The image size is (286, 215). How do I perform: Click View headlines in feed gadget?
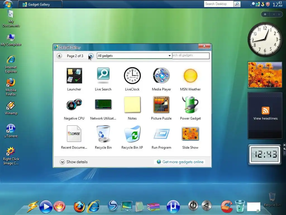coord(265,118)
